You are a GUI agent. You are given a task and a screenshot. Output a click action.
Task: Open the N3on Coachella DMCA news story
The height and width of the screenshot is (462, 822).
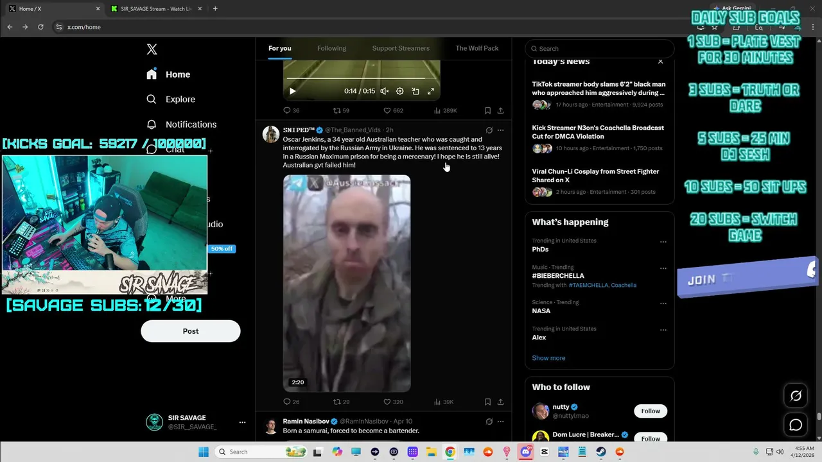pyautogui.click(x=599, y=138)
